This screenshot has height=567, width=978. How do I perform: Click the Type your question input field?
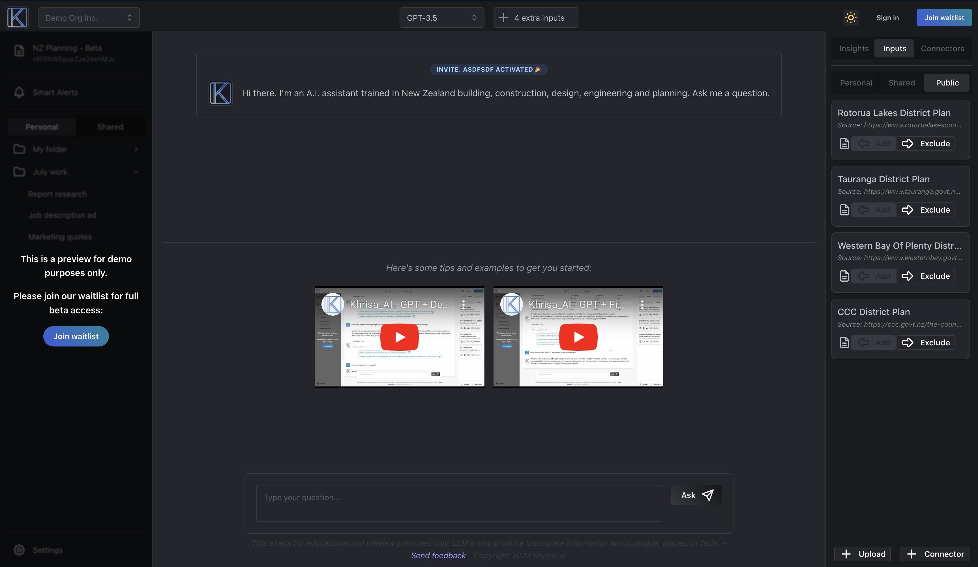coord(459,503)
